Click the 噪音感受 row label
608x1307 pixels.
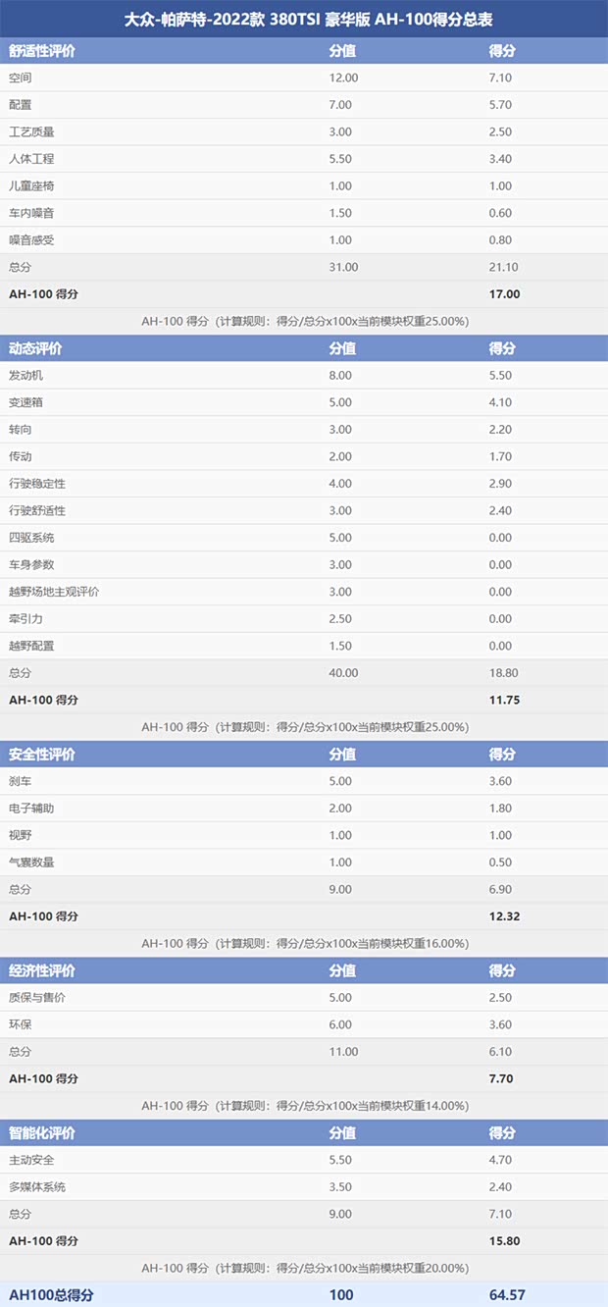coord(31,239)
